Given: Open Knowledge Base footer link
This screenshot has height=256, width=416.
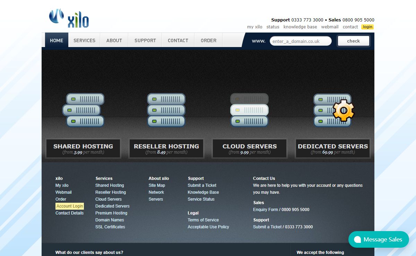Looking at the screenshot, I should [x=203, y=192].
